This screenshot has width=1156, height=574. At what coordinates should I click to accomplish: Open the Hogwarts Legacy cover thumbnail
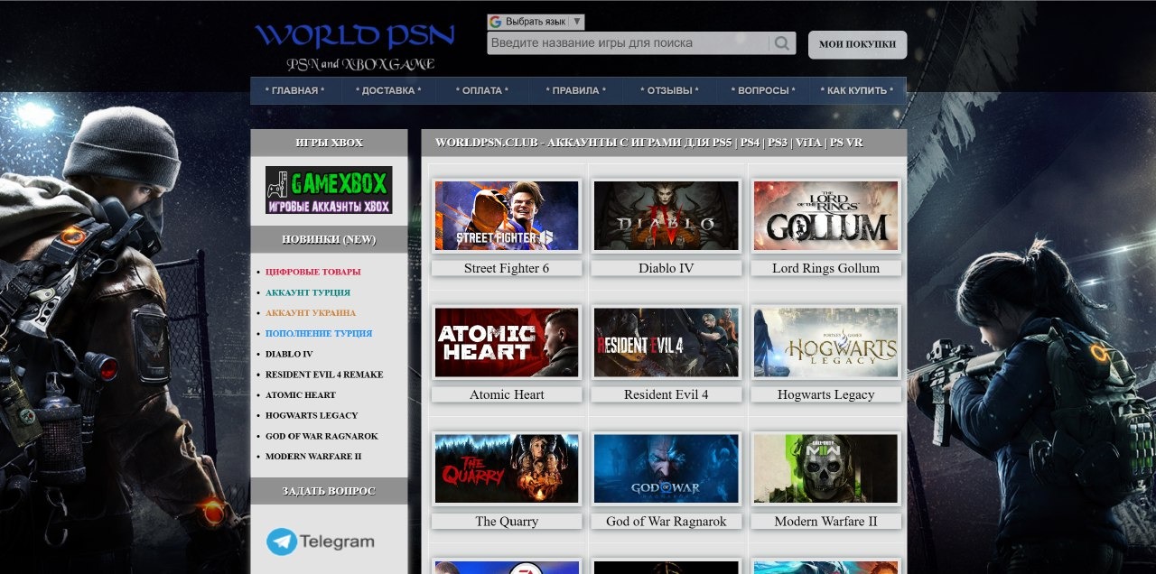pos(826,342)
